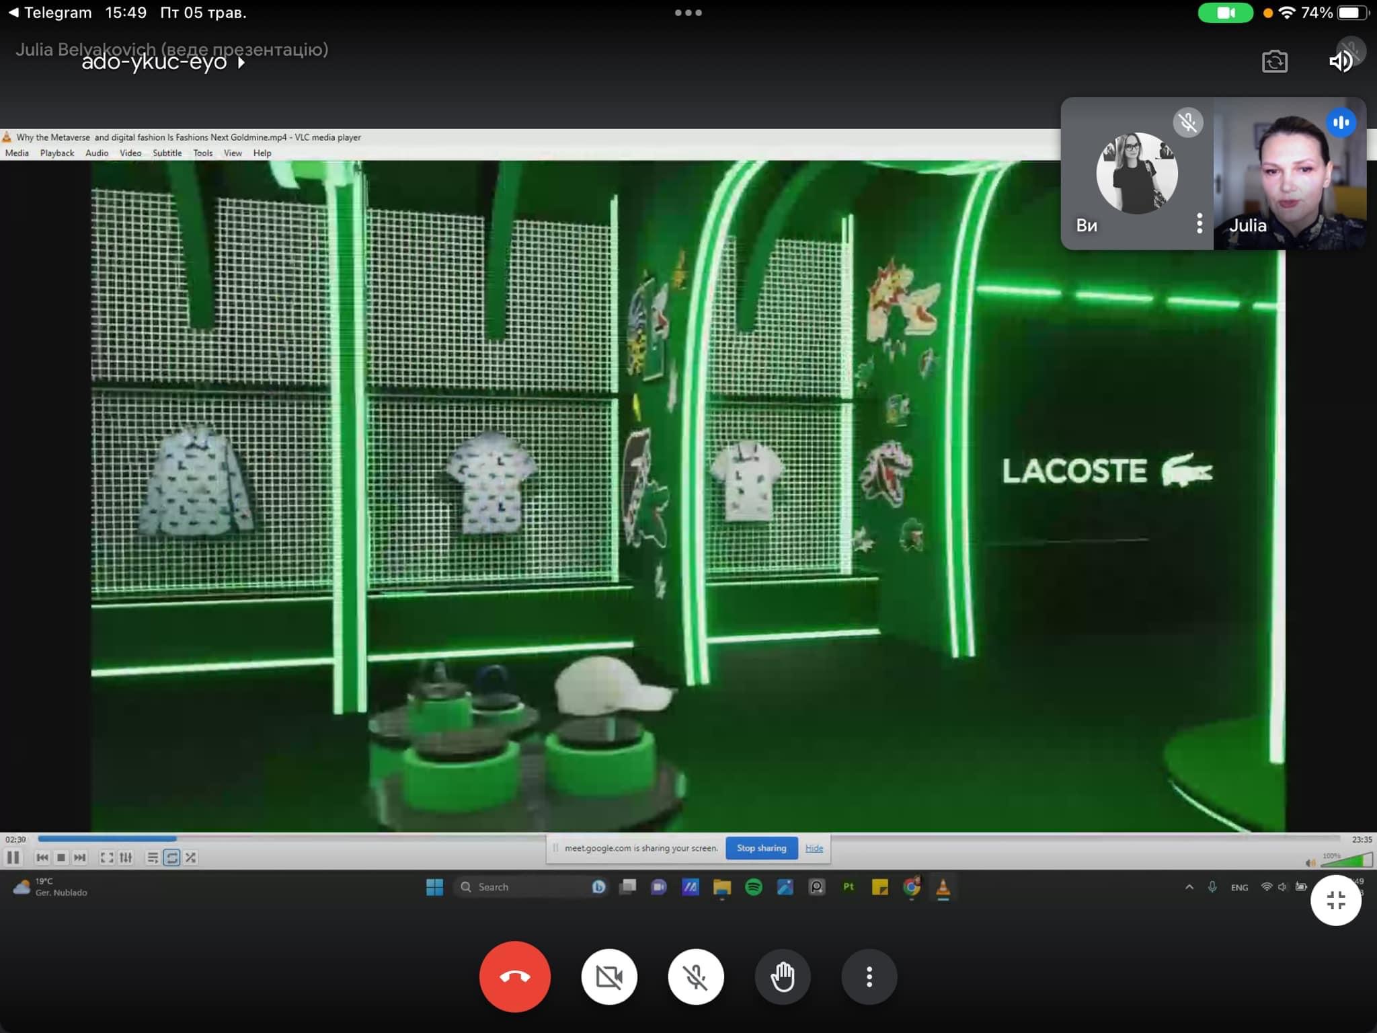1377x1033 pixels.
Task: Open VLC Subtitle menu
Action: pos(167,153)
